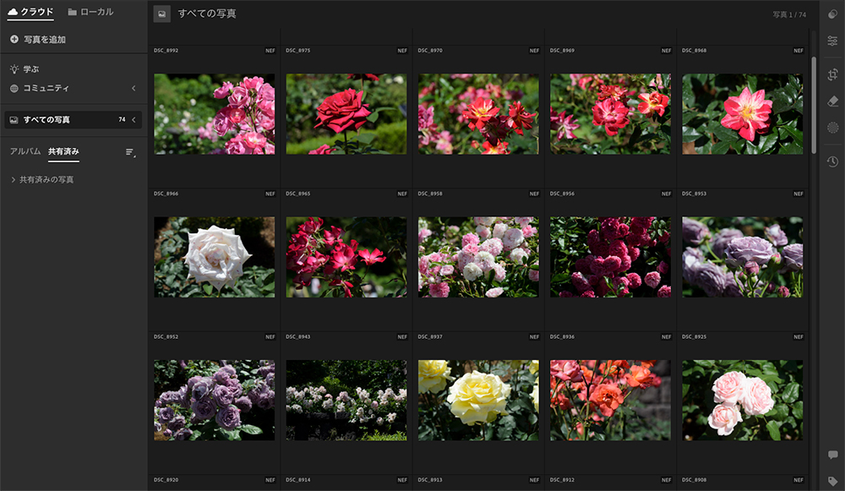Open the Versions history panel
Screen dimensions: 845x491
point(832,161)
